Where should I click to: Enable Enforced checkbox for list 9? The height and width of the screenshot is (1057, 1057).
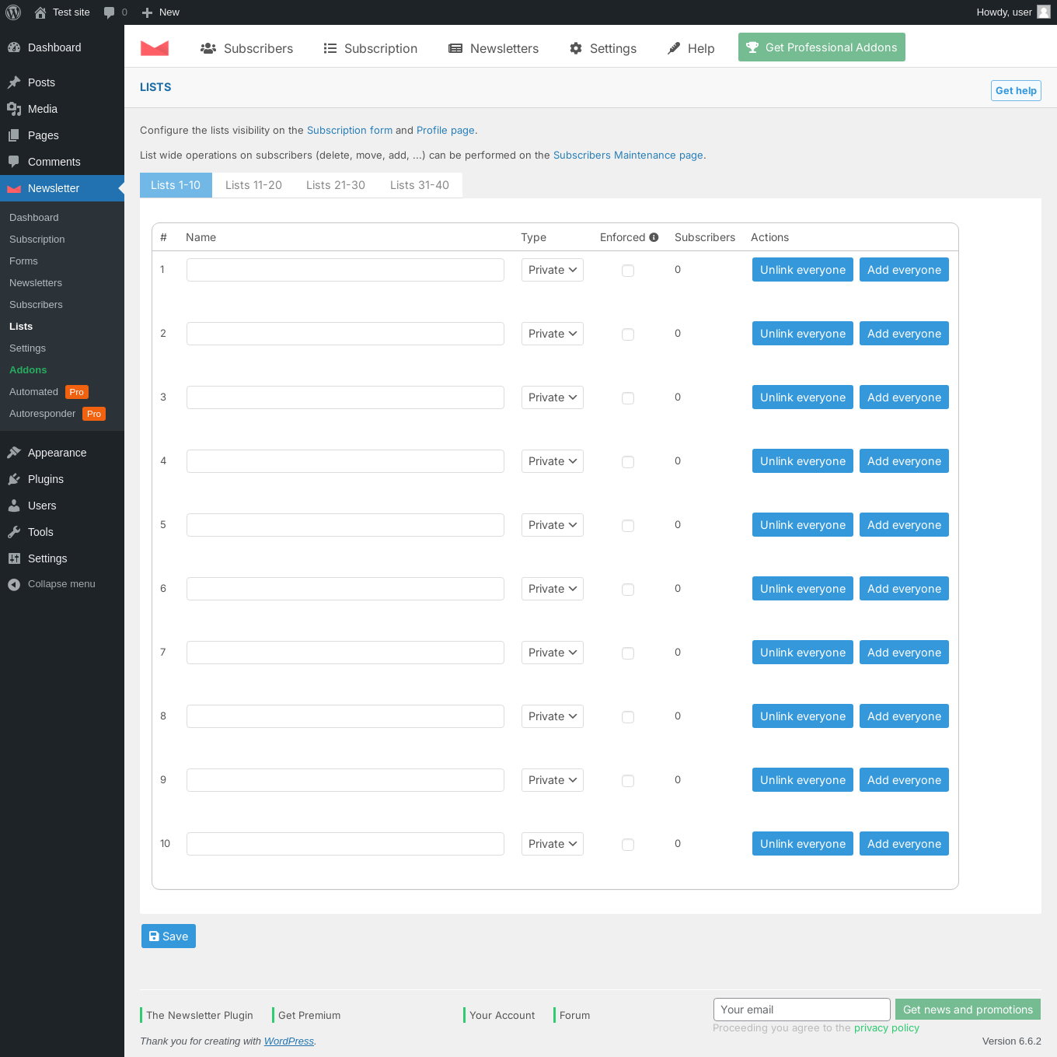(628, 781)
